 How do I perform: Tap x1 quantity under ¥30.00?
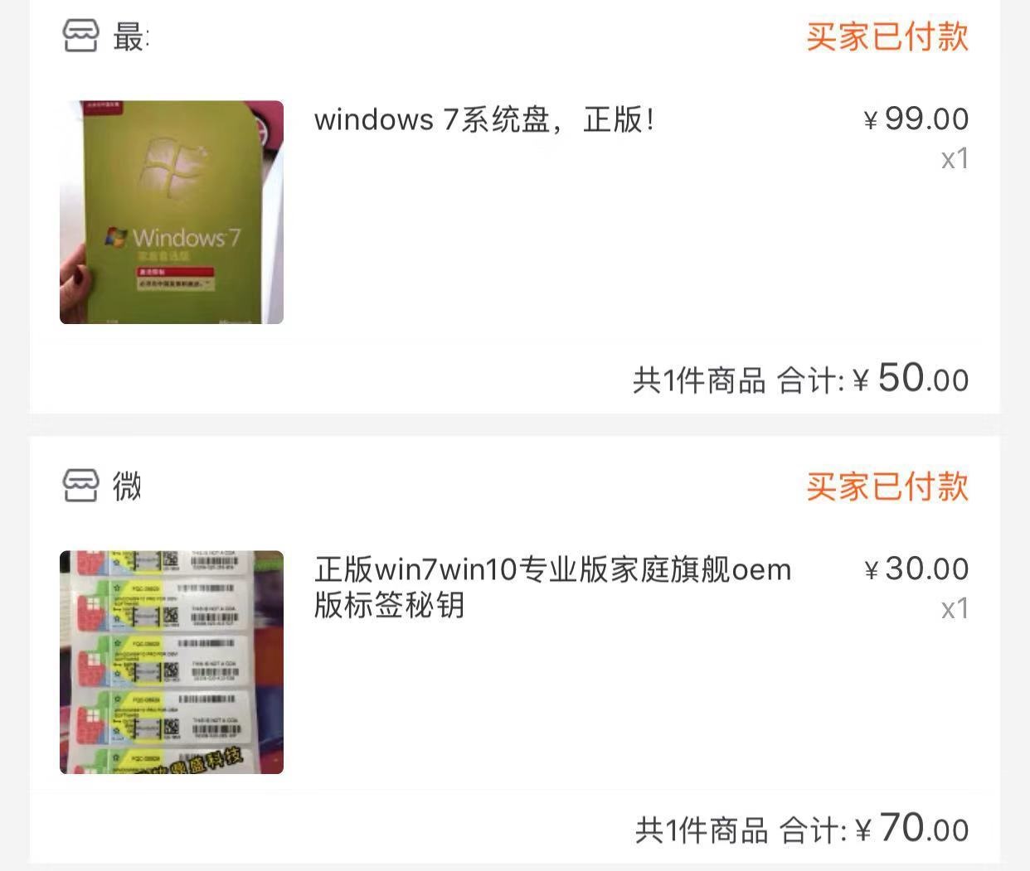tap(955, 608)
